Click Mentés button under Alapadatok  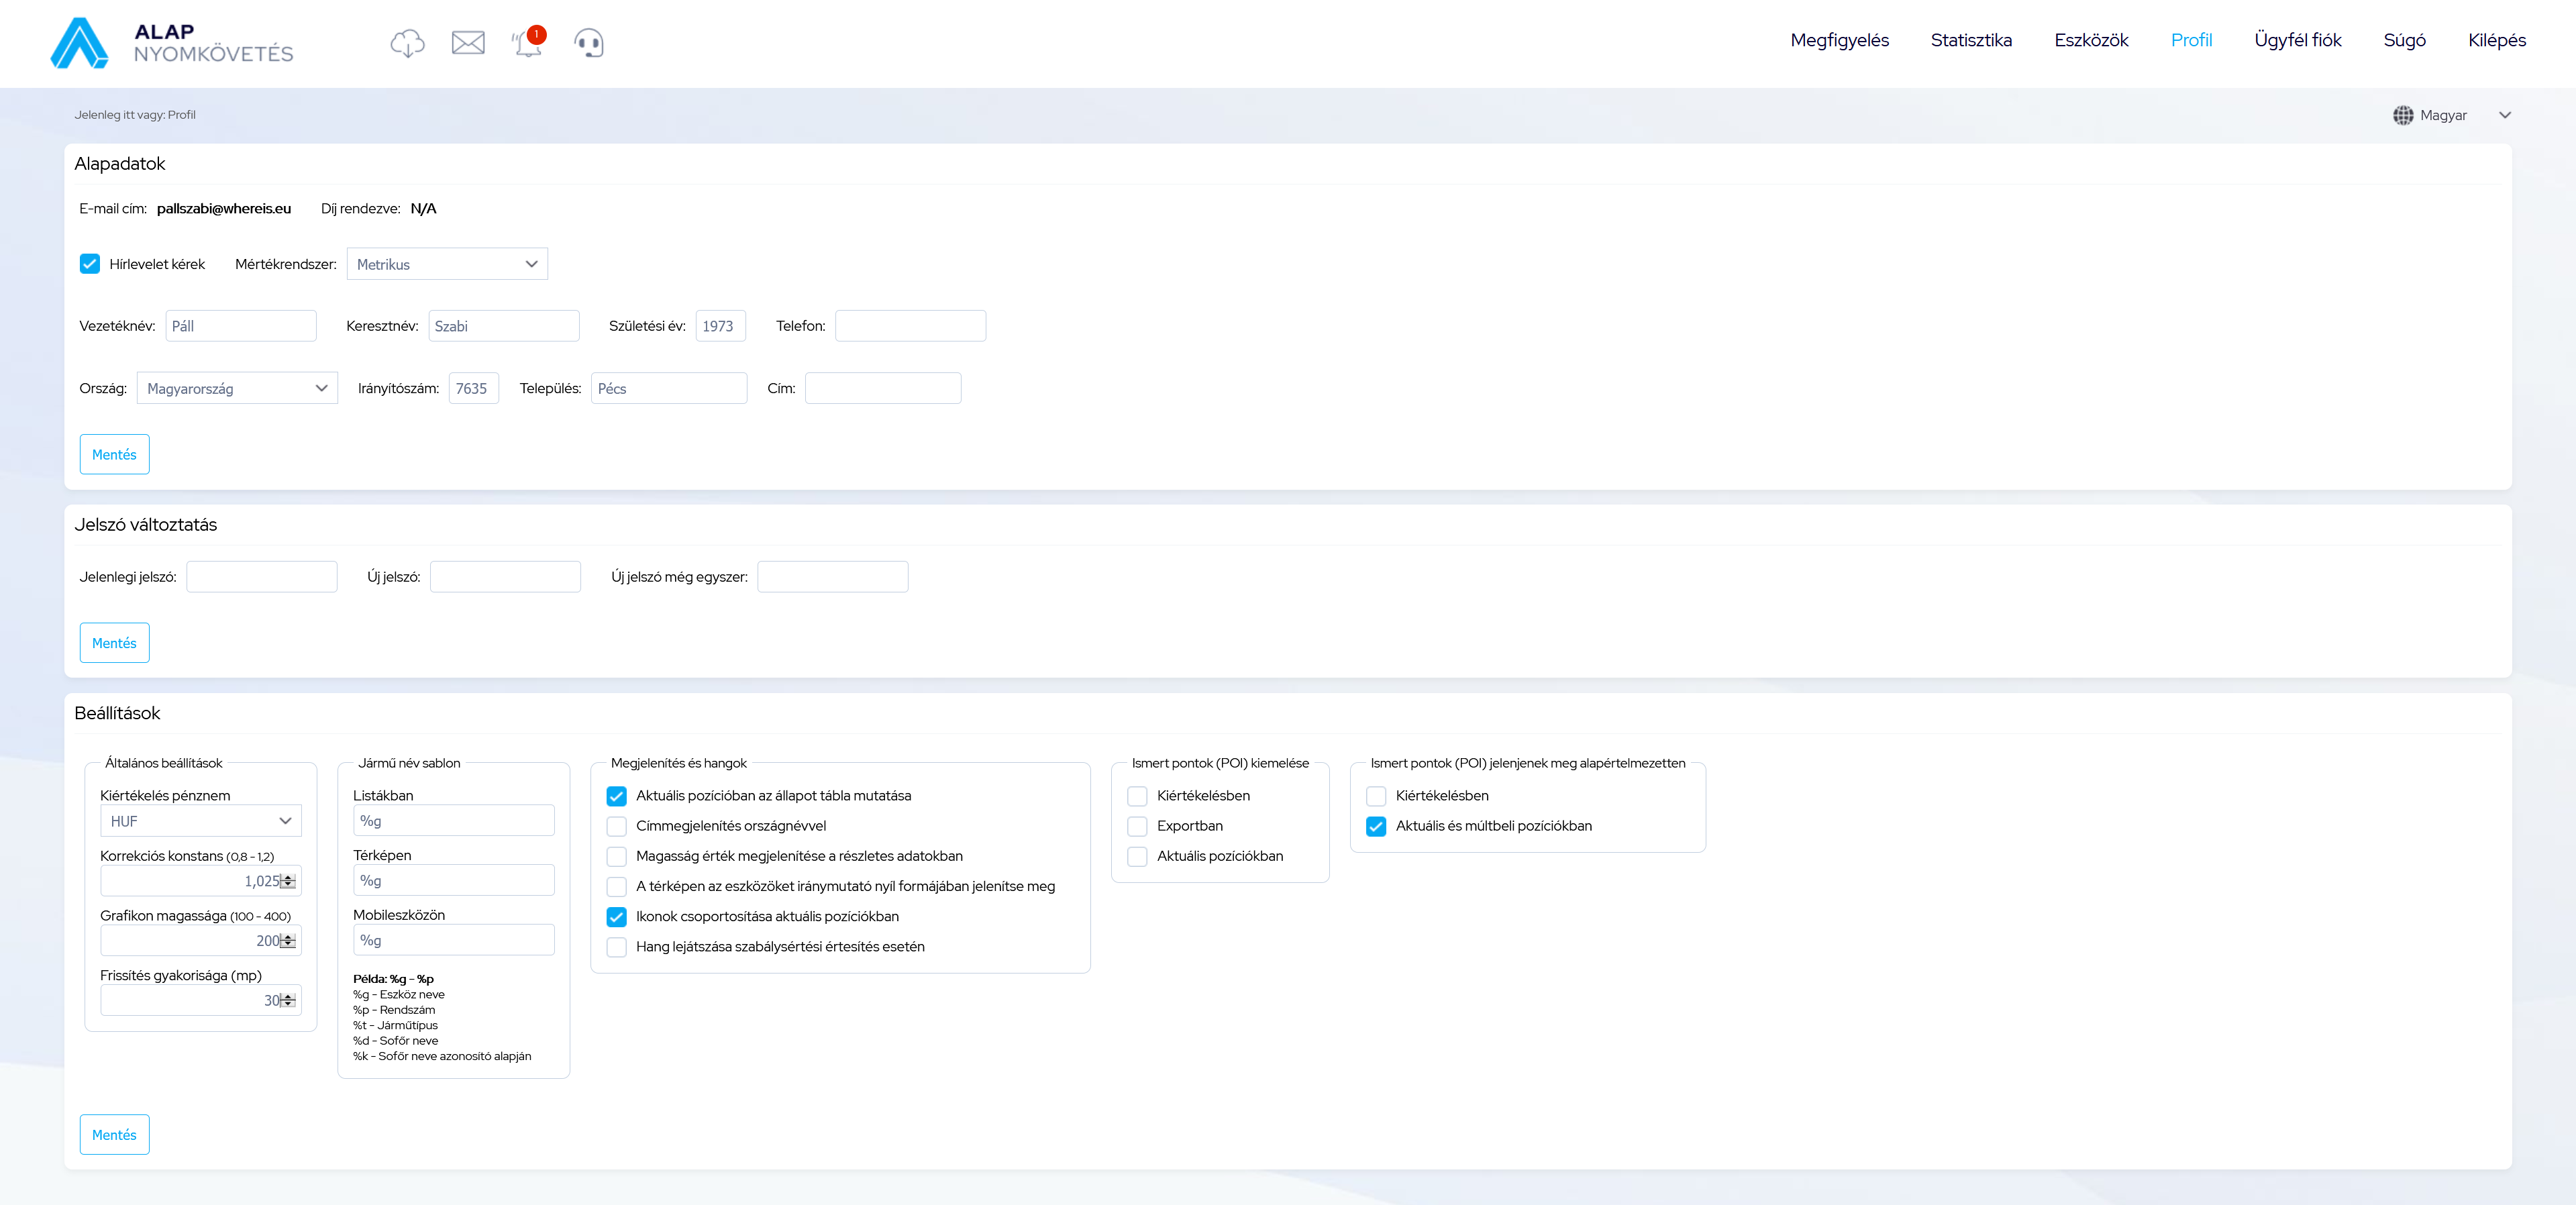pyautogui.click(x=114, y=455)
